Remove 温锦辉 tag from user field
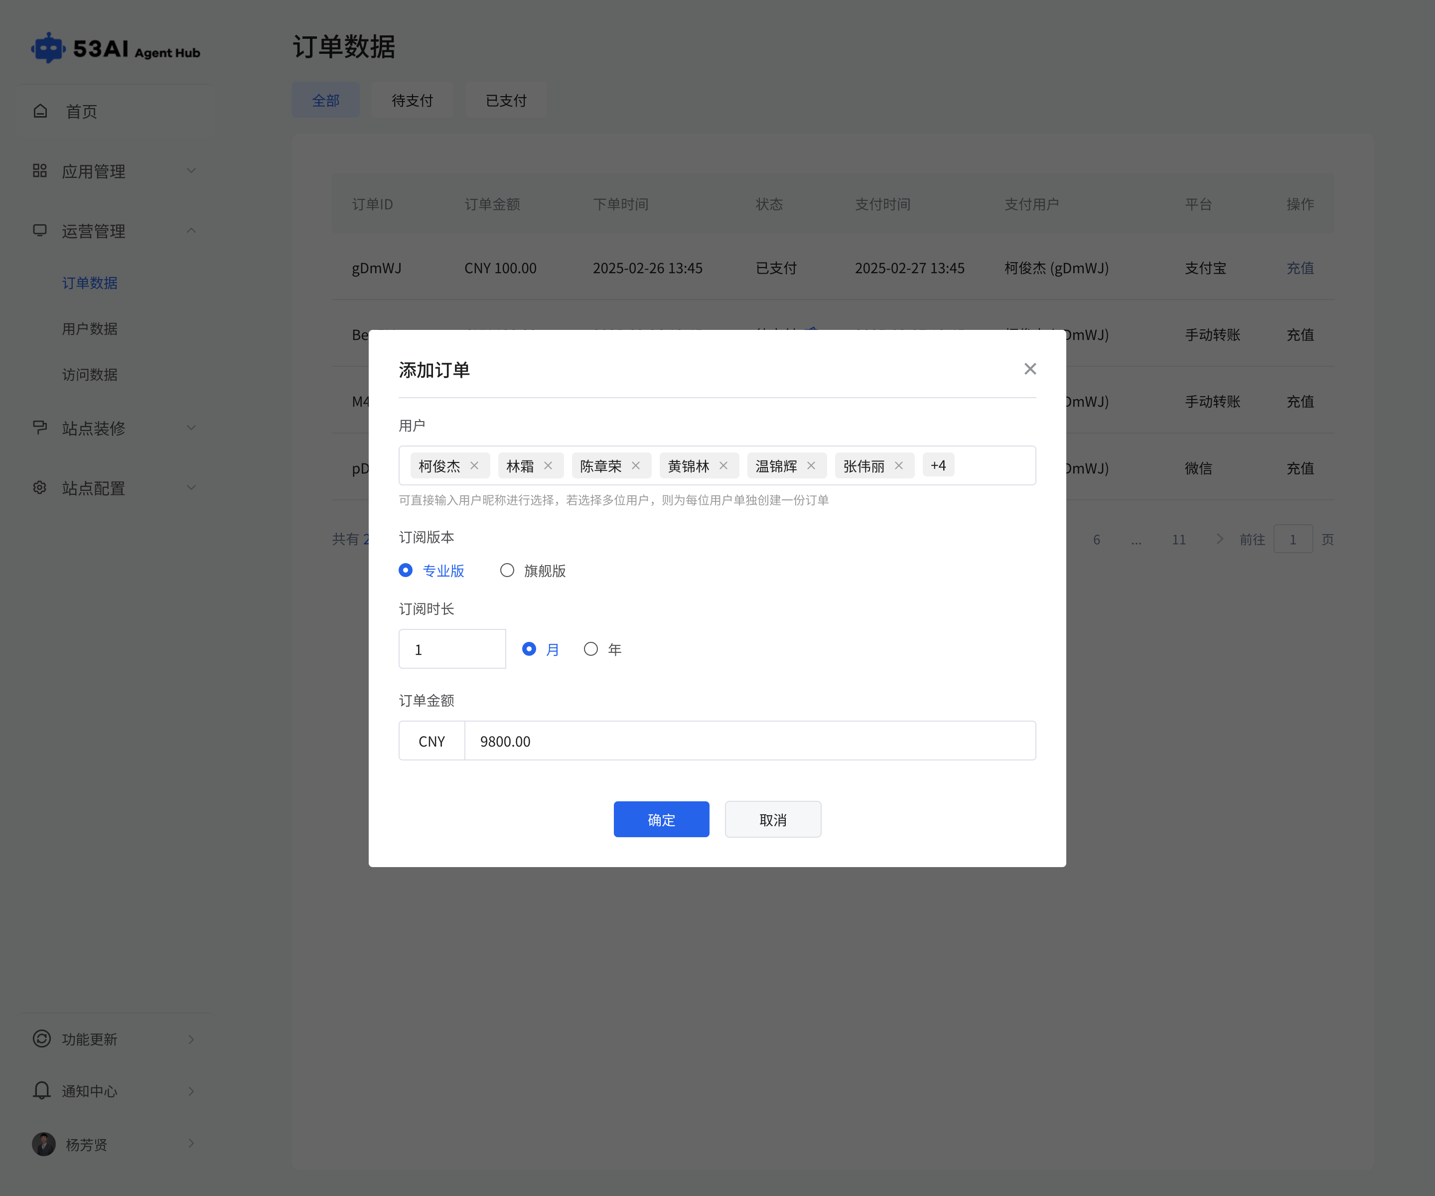This screenshot has height=1196, width=1435. click(x=811, y=465)
